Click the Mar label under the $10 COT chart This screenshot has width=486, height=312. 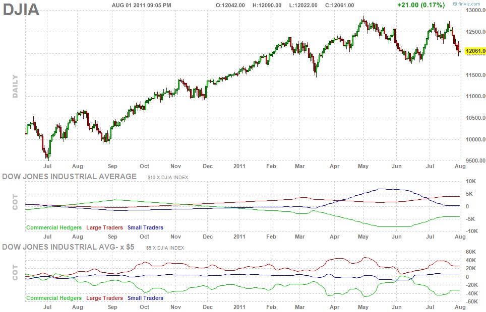(300, 237)
